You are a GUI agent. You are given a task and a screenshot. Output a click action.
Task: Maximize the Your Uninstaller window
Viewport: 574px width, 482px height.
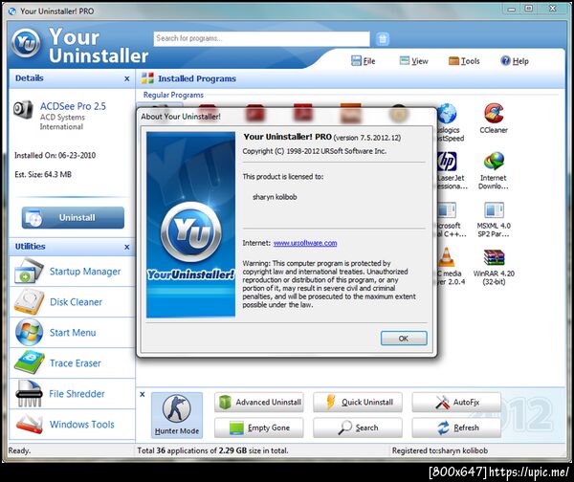point(529,9)
